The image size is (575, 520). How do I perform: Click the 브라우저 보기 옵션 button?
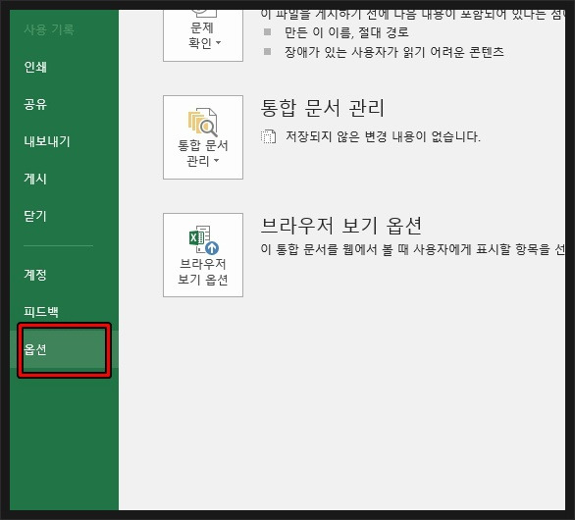tap(203, 255)
